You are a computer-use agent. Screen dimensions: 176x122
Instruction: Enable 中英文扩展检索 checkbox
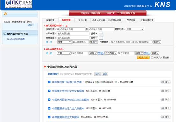(x=152, y=58)
